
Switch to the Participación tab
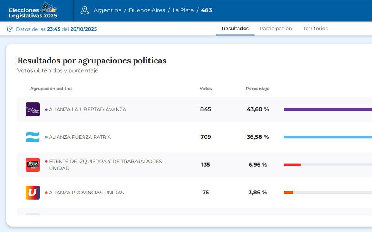[x=276, y=29]
